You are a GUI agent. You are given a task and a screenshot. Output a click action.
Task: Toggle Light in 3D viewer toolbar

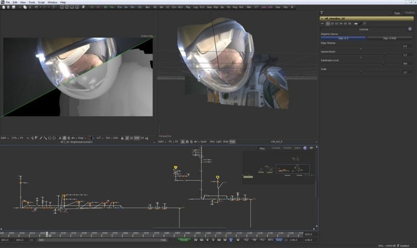tap(219, 141)
